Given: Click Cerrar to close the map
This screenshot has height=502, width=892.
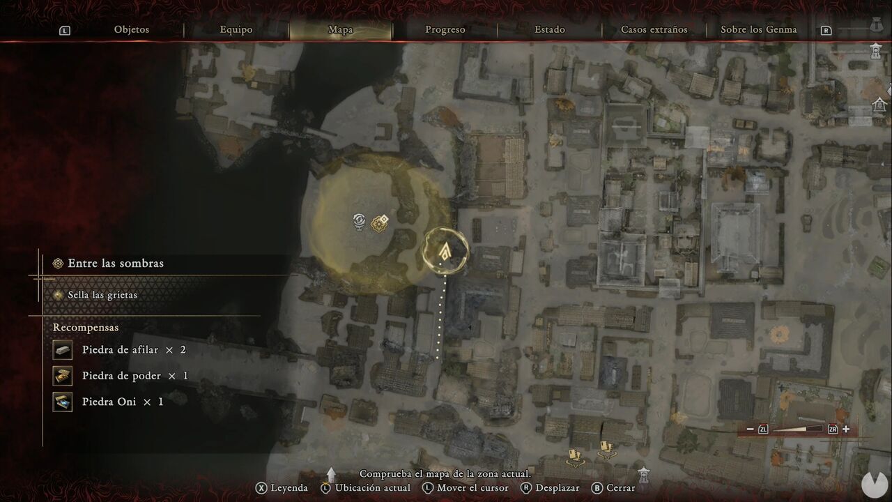Looking at the screenshot, I should 613,488.
